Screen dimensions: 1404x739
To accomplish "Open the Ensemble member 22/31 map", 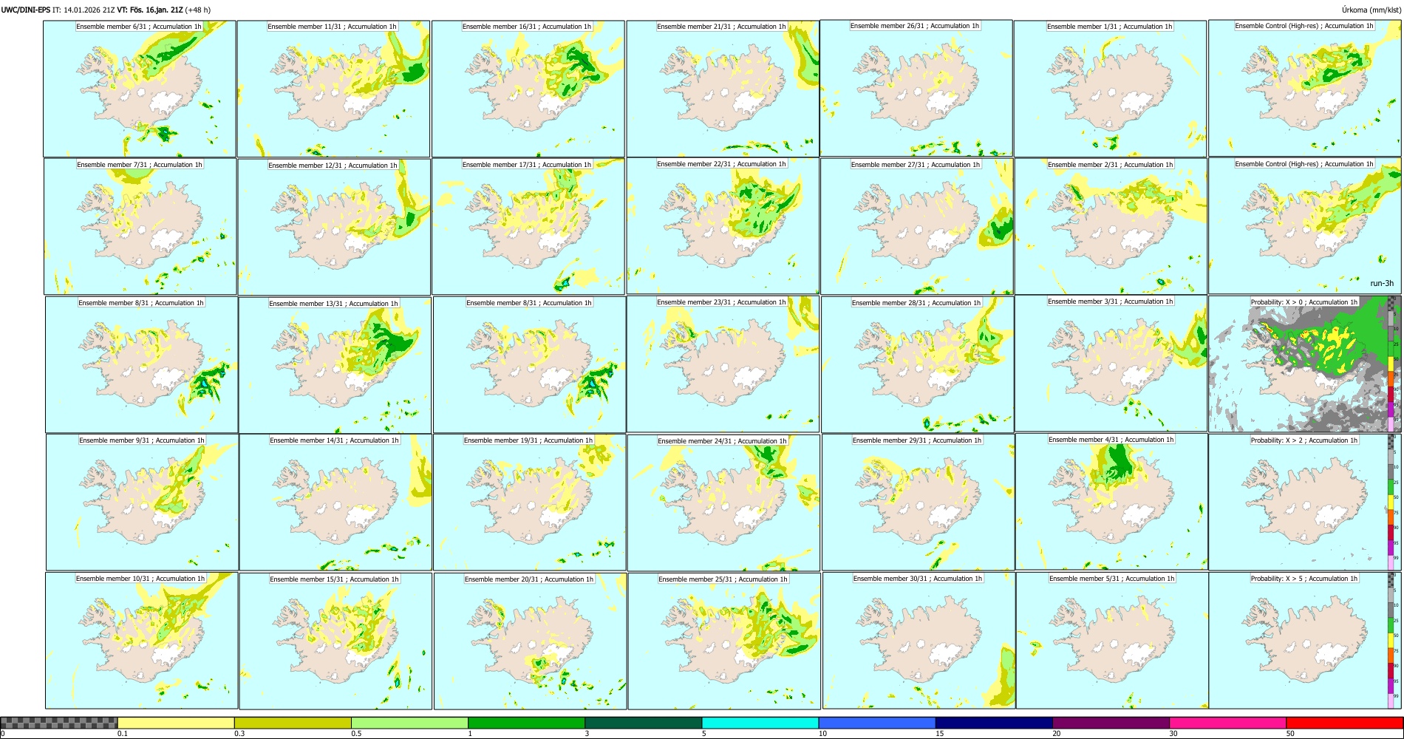I will click(723, 226).
